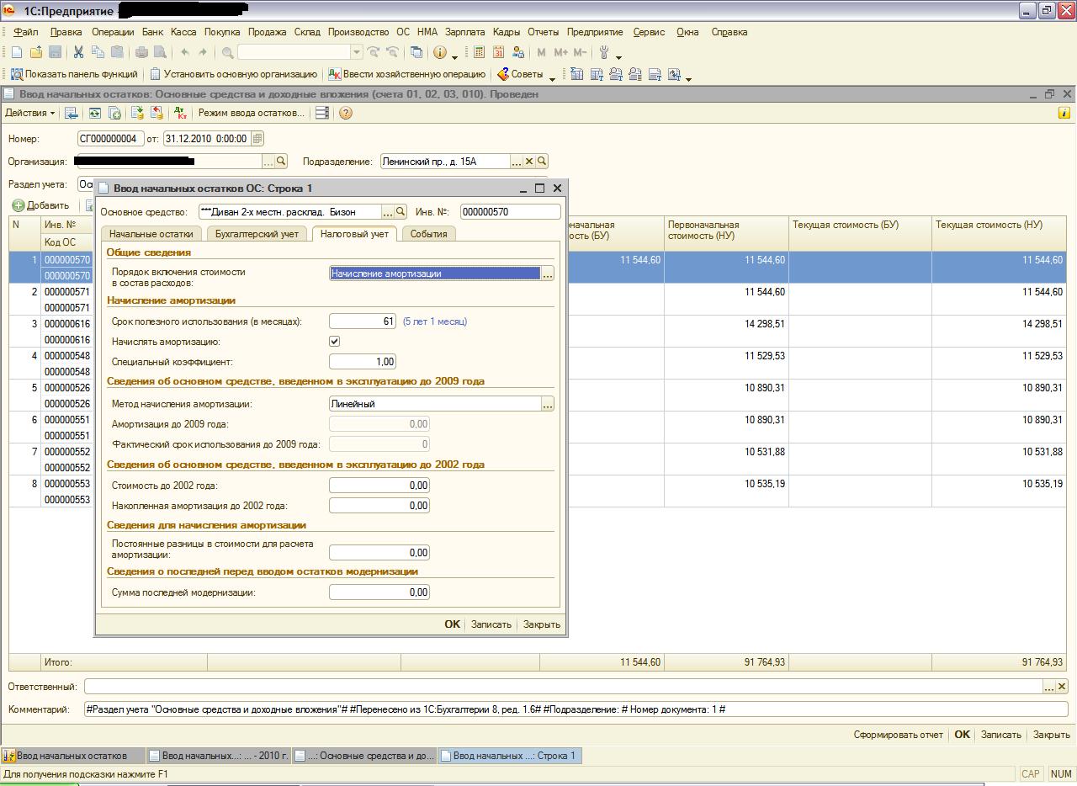This screenshot has height=786, width=1077.
Task: Click the M memory button in the toolbar
Action: 541,52
